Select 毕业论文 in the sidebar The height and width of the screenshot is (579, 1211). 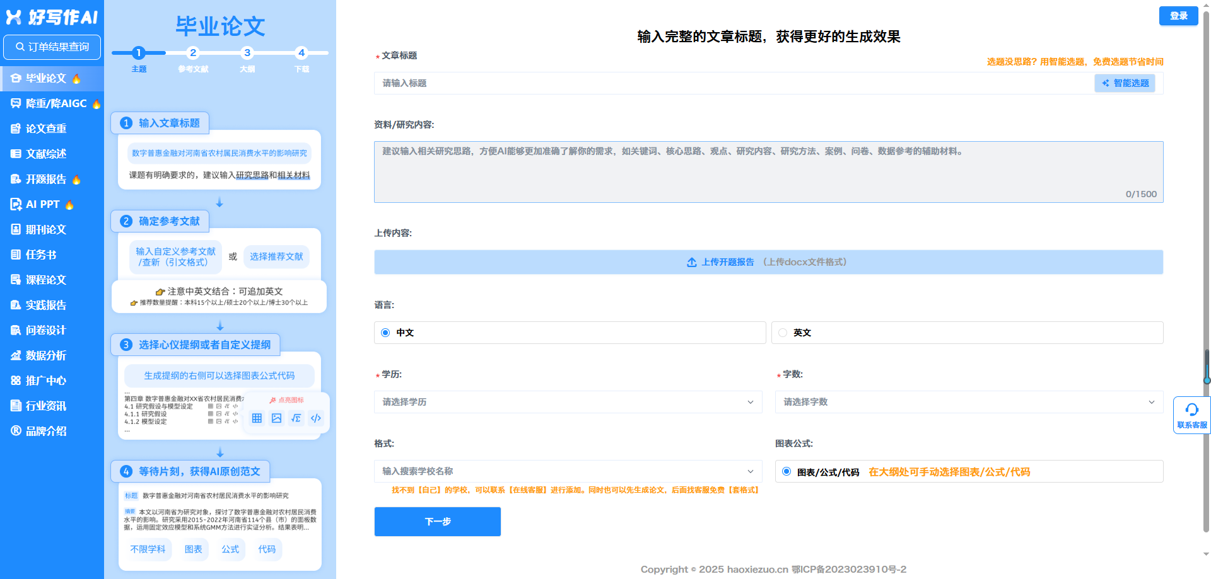click(52, 78)
